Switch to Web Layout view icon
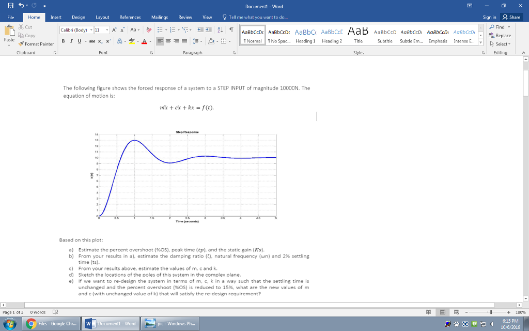Screen dimensions: 529x331 [x=457, y=312]
